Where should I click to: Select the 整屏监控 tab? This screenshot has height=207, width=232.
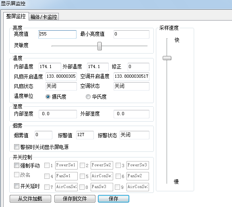click(x=16, y=16)
